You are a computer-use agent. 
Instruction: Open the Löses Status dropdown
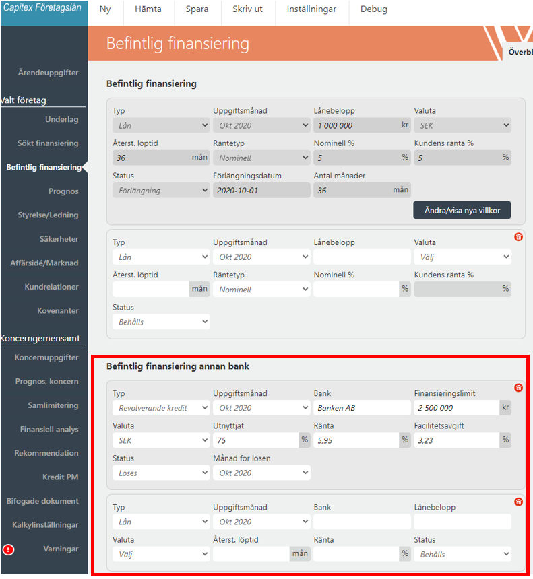click(x=161, y=473)
